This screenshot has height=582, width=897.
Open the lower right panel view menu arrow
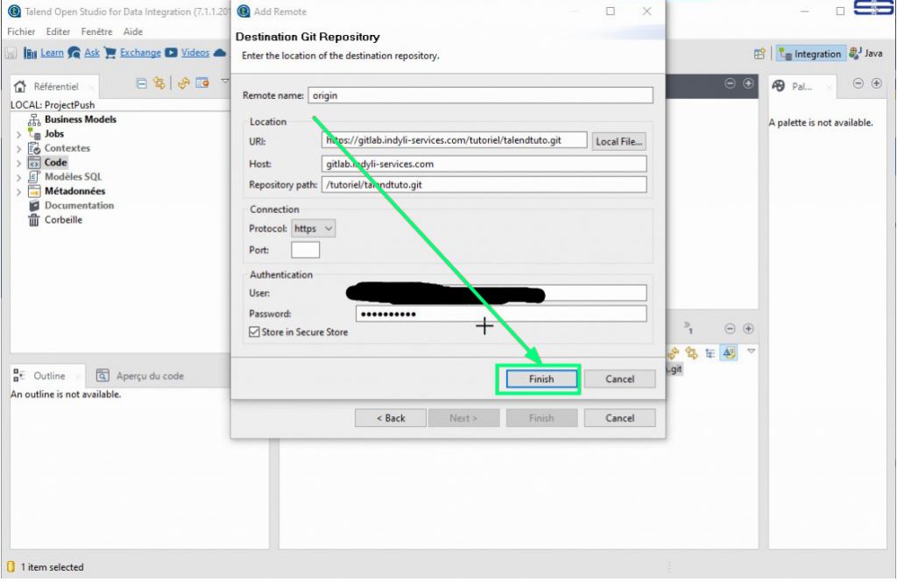[751, 351]
